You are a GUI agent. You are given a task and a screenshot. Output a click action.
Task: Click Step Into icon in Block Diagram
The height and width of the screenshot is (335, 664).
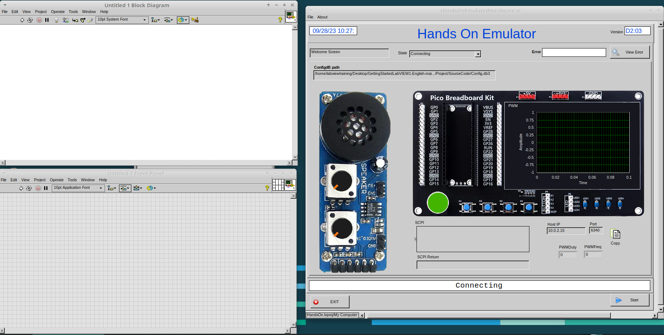75,20
